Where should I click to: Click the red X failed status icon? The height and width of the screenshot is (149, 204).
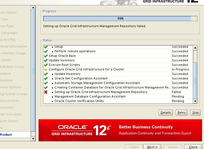tap(46, 92)
